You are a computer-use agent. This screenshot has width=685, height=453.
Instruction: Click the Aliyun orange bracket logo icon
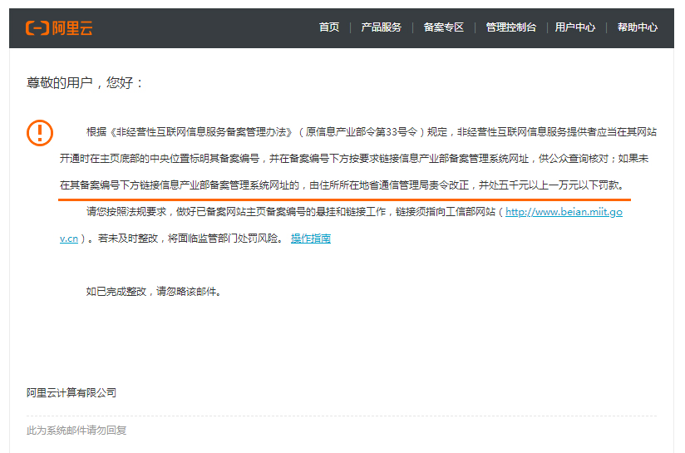(37, 28)
